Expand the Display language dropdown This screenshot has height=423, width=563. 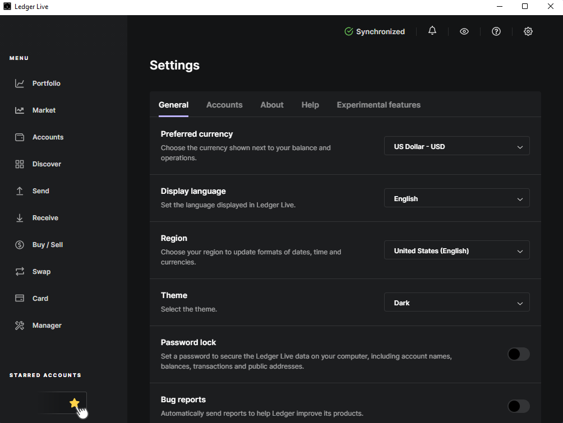456,198
